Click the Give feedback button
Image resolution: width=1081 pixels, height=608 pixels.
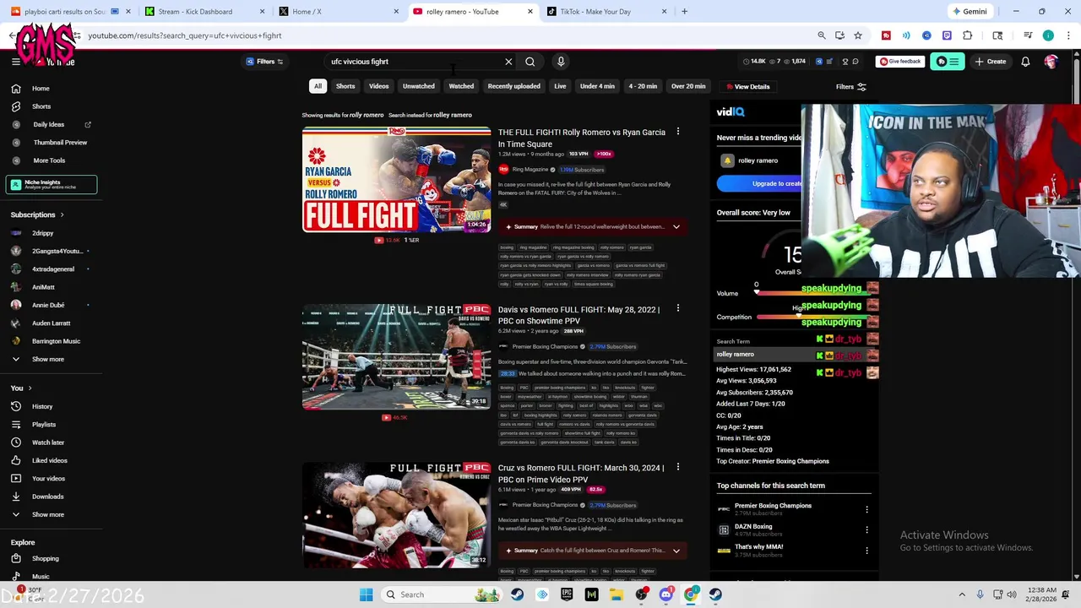click(900, 62)
